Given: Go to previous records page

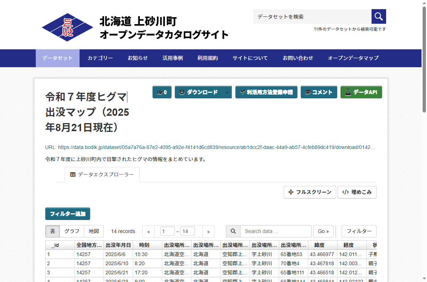Looking at the screenshot, I should click(x=149, y=232).
